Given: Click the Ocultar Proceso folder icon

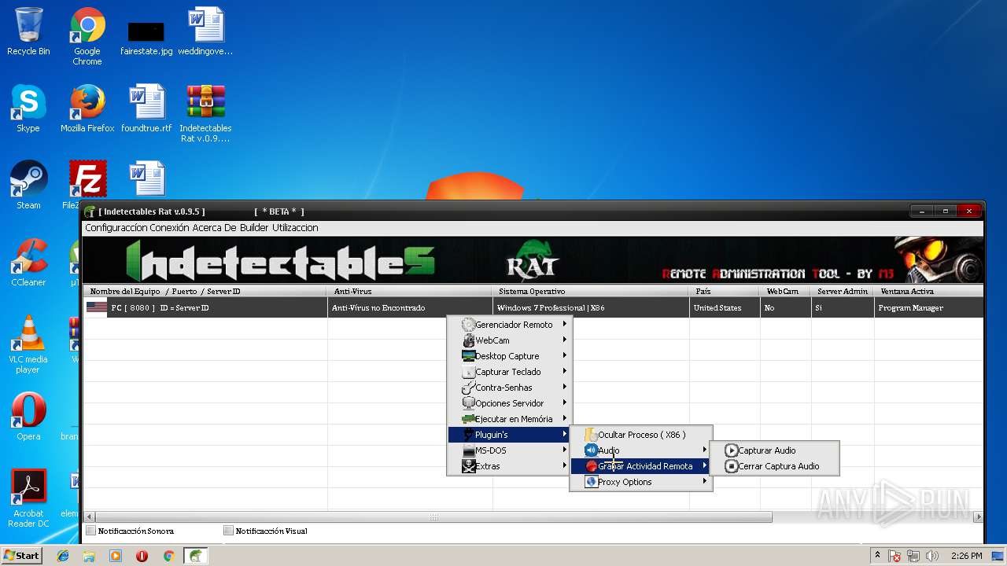Looking at the screenshot, I should (x=591, y=435).
